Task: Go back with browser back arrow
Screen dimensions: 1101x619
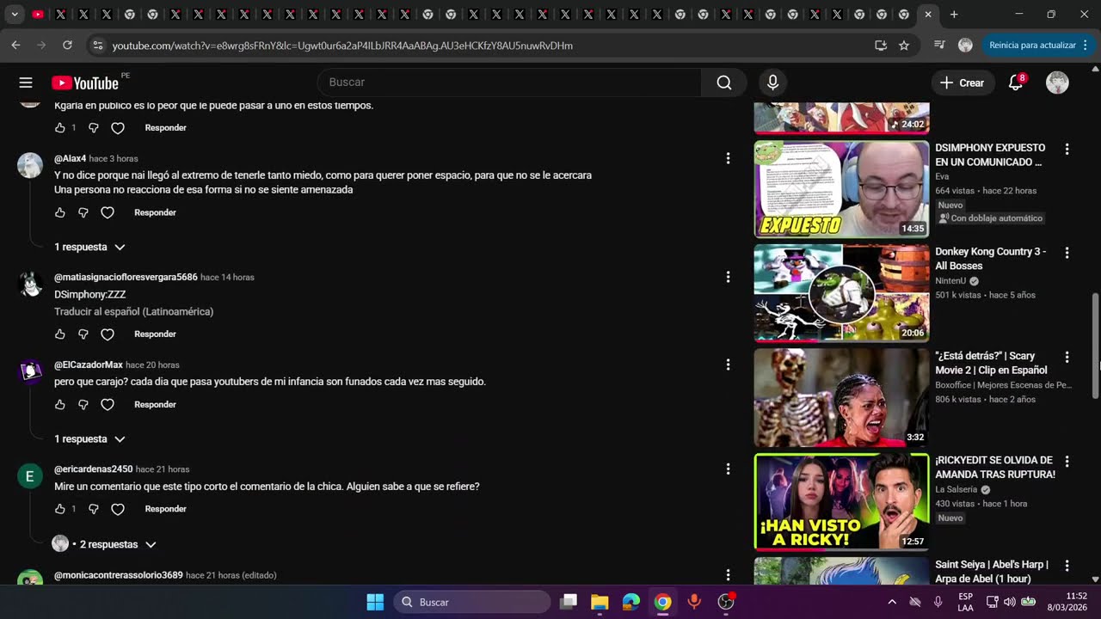Action: [15, 45]
